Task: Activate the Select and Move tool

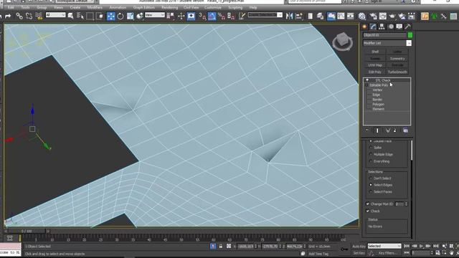Action: tap(111, 16)
